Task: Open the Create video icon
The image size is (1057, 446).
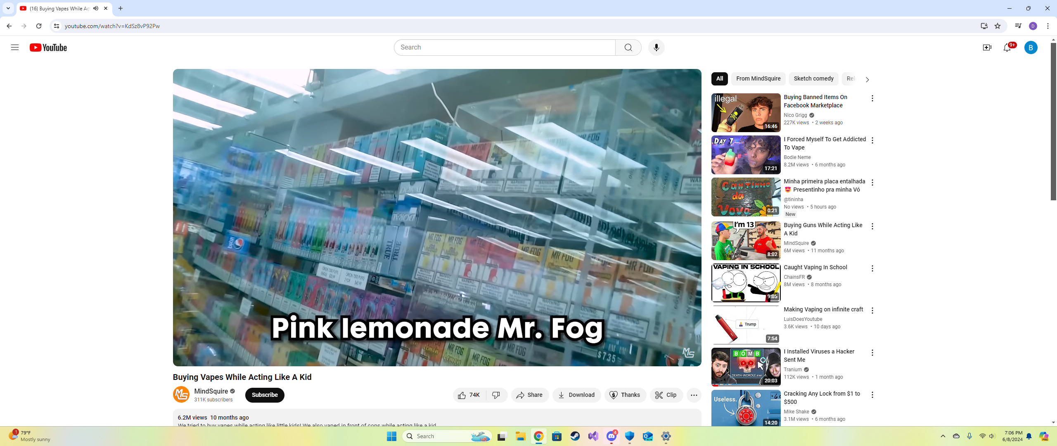Action: (x=987, y=47)
